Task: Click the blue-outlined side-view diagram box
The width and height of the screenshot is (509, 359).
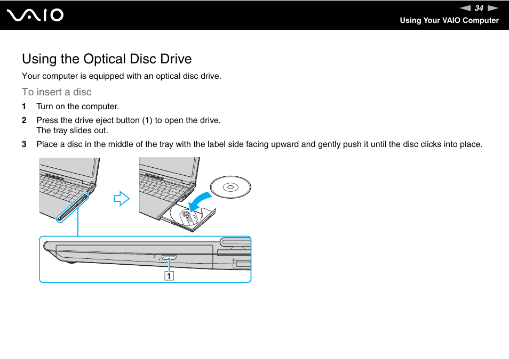Action: [145, 259]
